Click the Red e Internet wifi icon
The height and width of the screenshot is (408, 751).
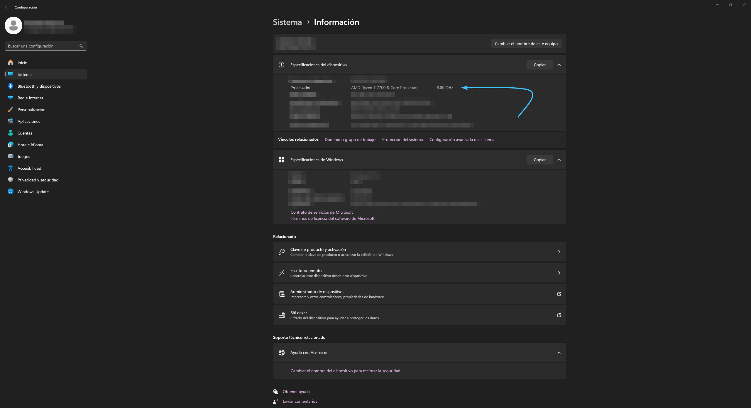coord(11,98)
